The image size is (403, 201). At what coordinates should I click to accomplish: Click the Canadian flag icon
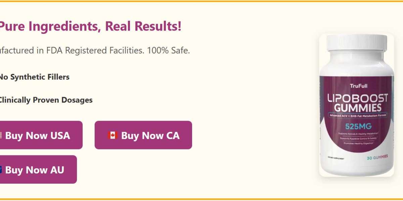pos(112,135)
